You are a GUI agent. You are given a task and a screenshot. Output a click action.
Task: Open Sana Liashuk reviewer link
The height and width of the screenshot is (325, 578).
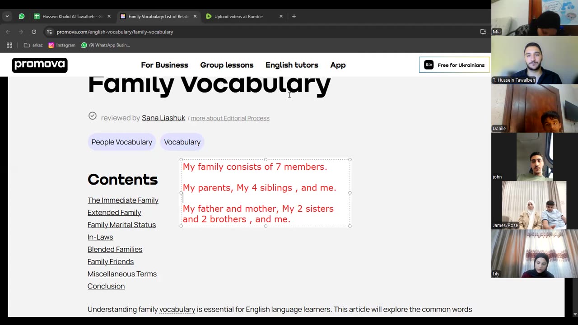click(x=163, y=118)
